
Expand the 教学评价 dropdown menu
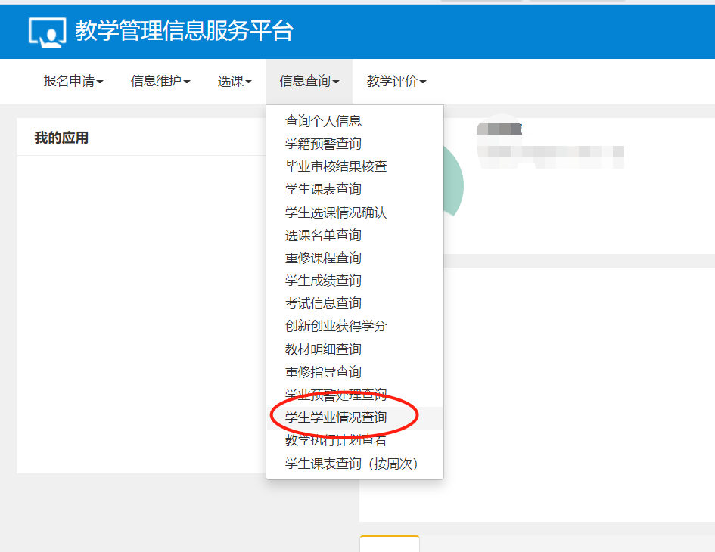click(x=396, y=82)
